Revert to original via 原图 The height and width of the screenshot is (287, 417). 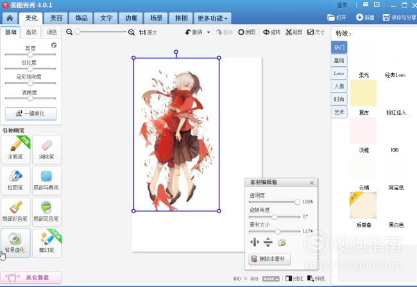click(247, 32)
